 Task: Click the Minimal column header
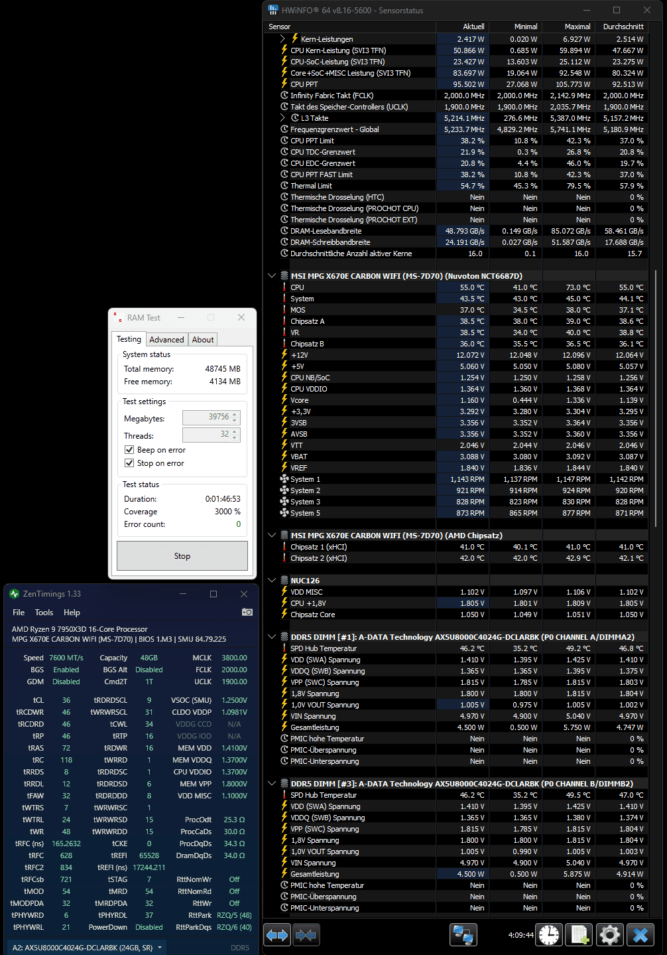coord(515,27)
